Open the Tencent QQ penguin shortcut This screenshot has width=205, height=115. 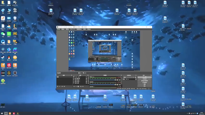(x=9, y=58)
